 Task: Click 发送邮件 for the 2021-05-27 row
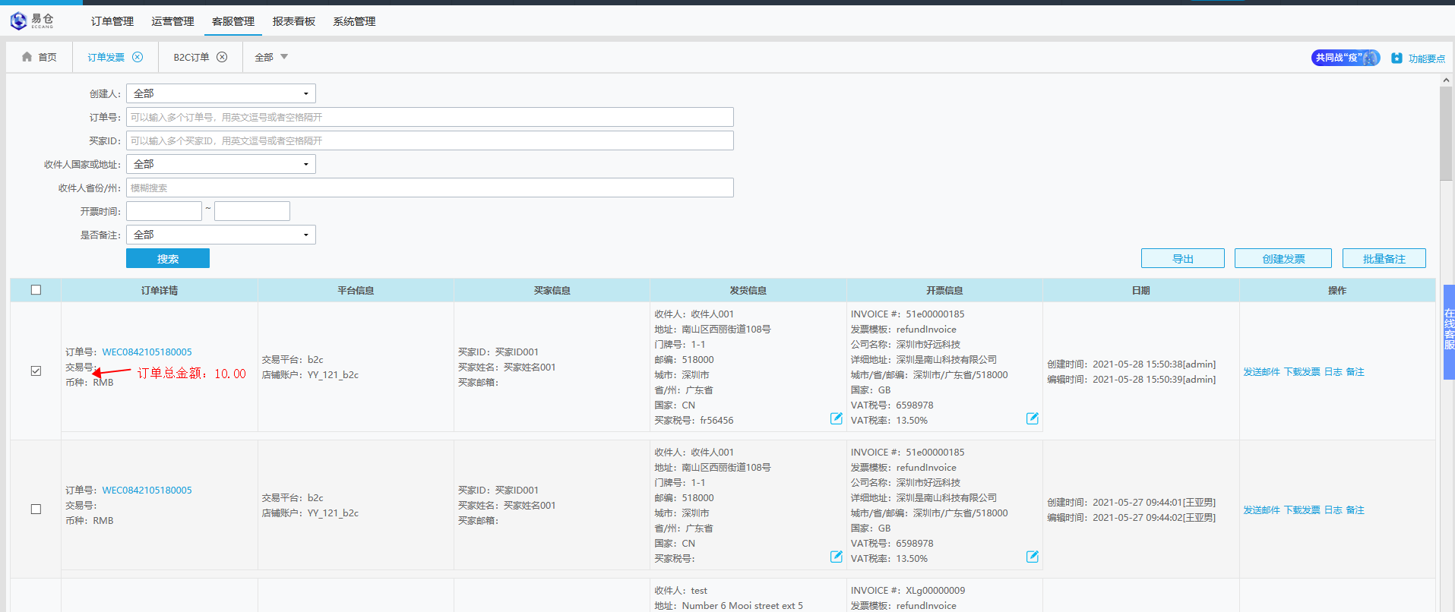1261,510
